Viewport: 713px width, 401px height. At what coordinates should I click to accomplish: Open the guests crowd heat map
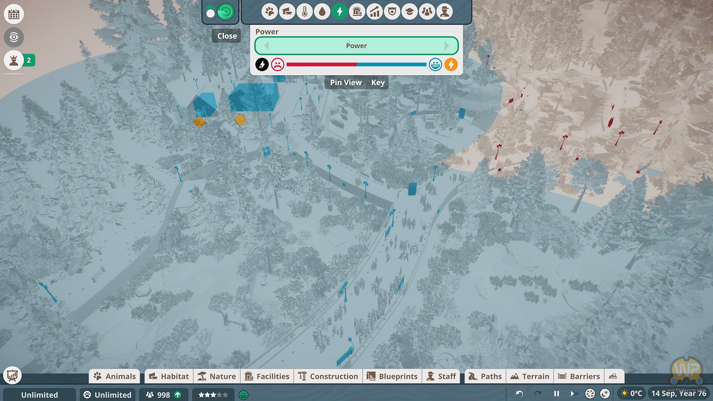click(427, 12)
